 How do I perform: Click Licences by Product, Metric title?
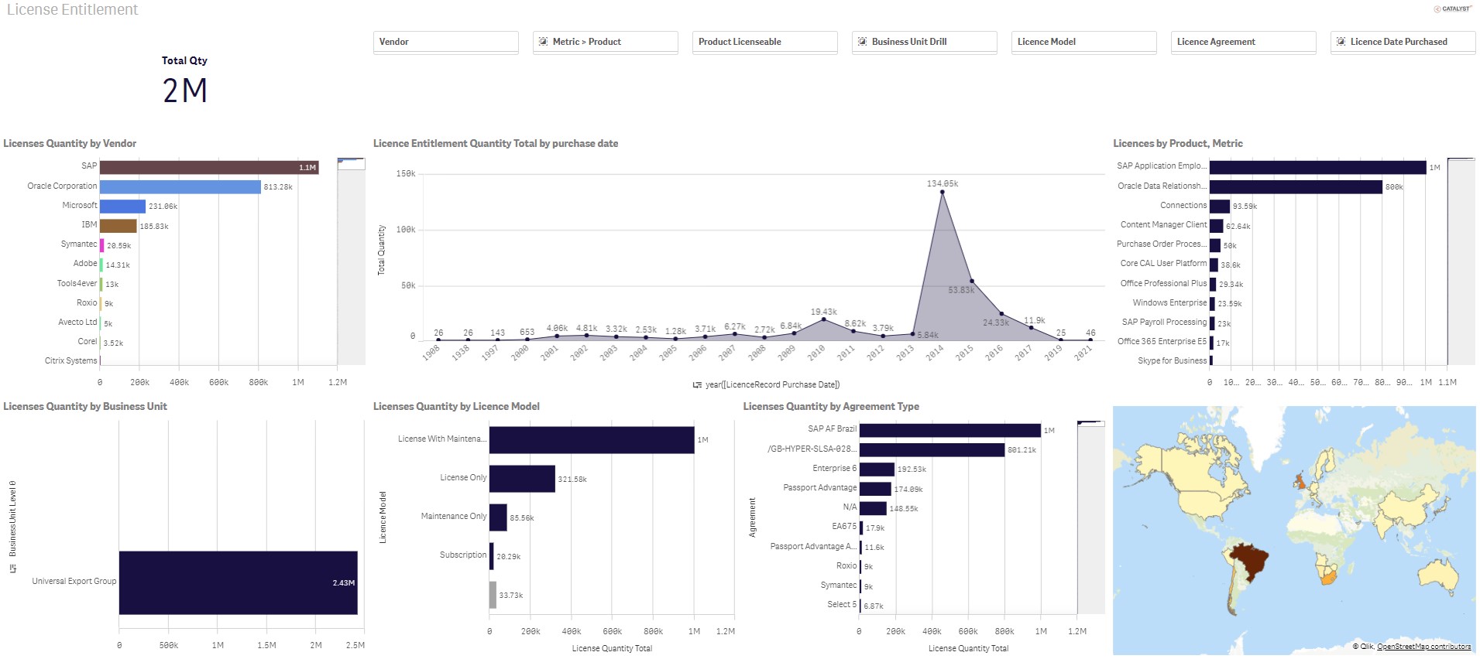click(x=1178, y=143)
